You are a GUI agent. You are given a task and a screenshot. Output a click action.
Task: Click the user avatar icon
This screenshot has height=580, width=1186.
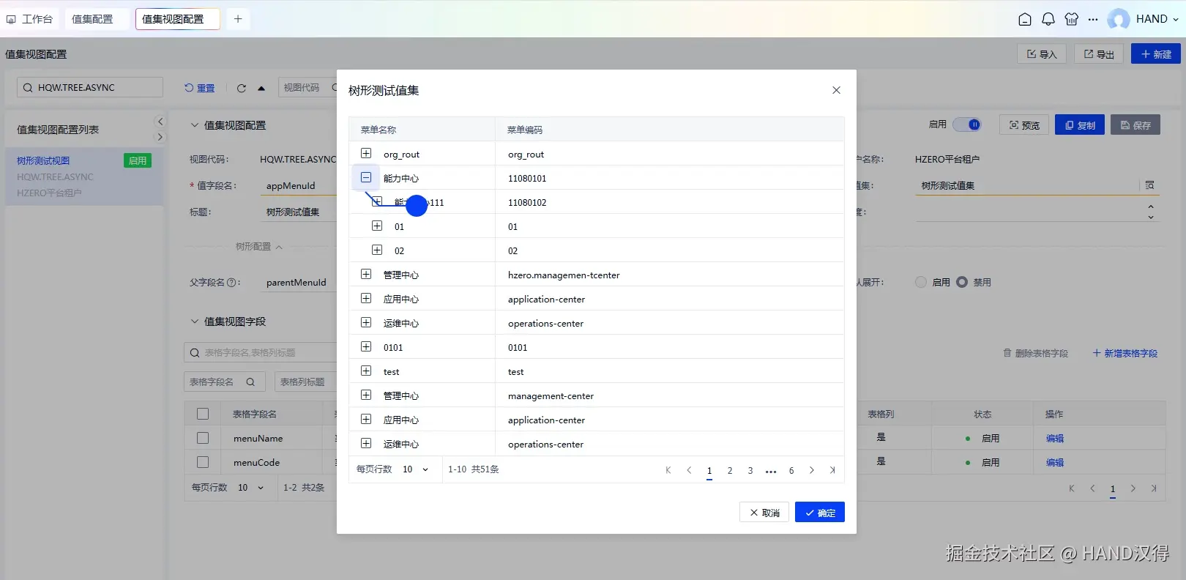pos(1119,19)
